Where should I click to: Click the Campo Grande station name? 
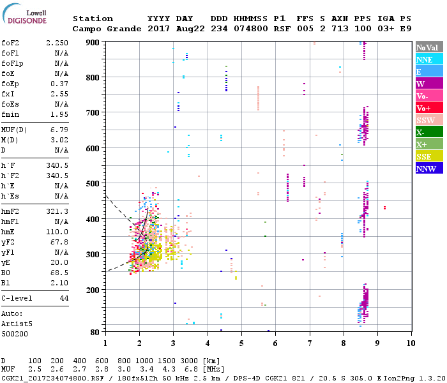click(x=105, y=29)
